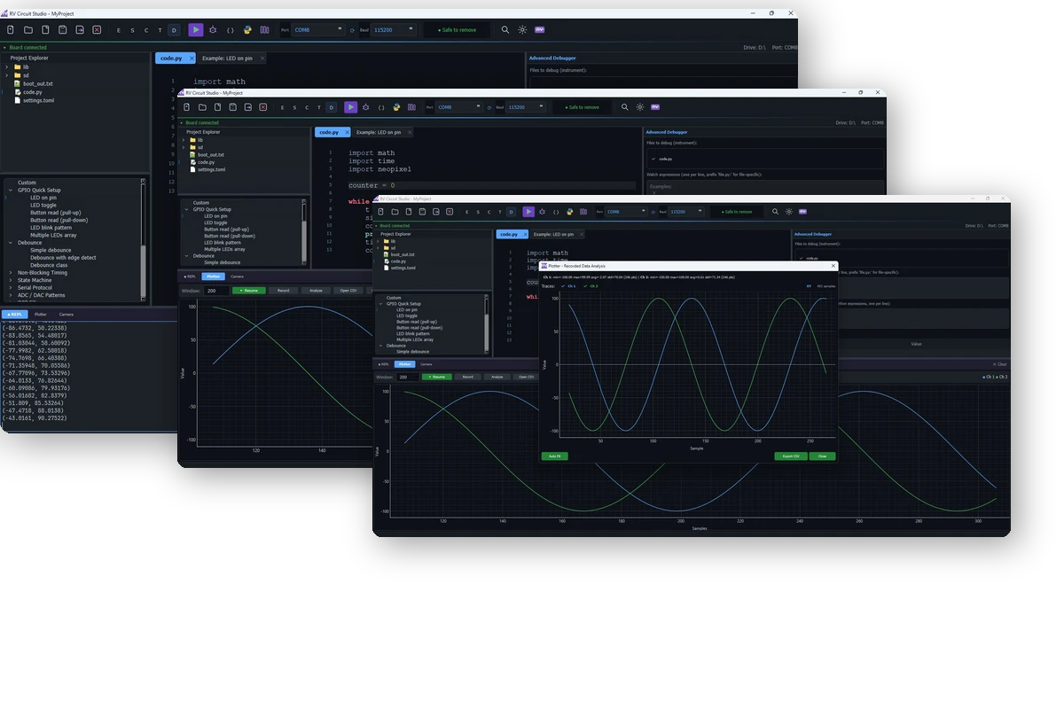The width and height of the screenshot is (1064, 709).
Task: Toggle the S letter button in middle window
Action: coord(294,107)
